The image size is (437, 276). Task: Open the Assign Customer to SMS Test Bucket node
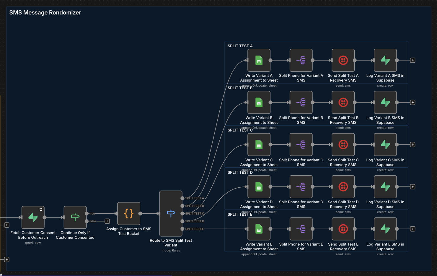129,214
